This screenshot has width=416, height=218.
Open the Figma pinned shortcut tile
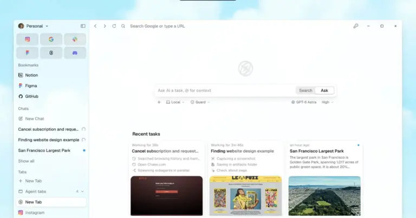pyautogui.click(x=27, y=52)
